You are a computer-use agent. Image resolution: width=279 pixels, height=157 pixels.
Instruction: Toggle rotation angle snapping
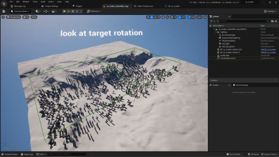click(180, 17)
